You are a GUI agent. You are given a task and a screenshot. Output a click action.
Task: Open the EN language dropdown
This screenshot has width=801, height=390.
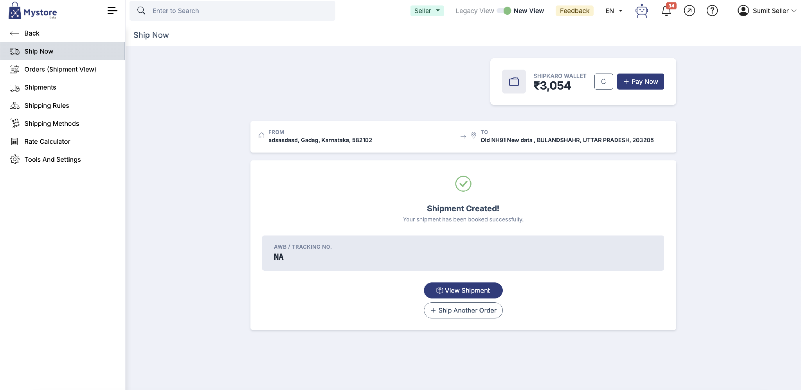coord(614,11)
